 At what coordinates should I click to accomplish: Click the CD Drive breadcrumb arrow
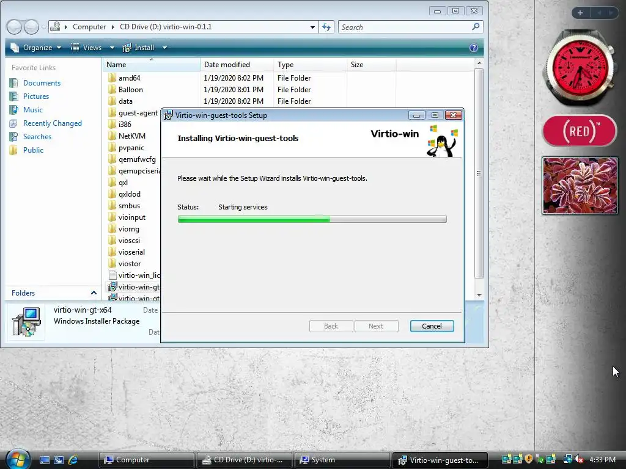(x=113, y=27)
